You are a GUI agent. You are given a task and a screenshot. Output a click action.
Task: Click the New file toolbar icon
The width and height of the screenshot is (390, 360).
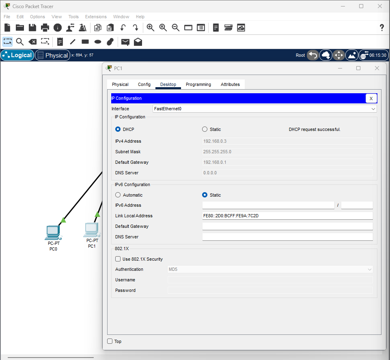[7, 28]
